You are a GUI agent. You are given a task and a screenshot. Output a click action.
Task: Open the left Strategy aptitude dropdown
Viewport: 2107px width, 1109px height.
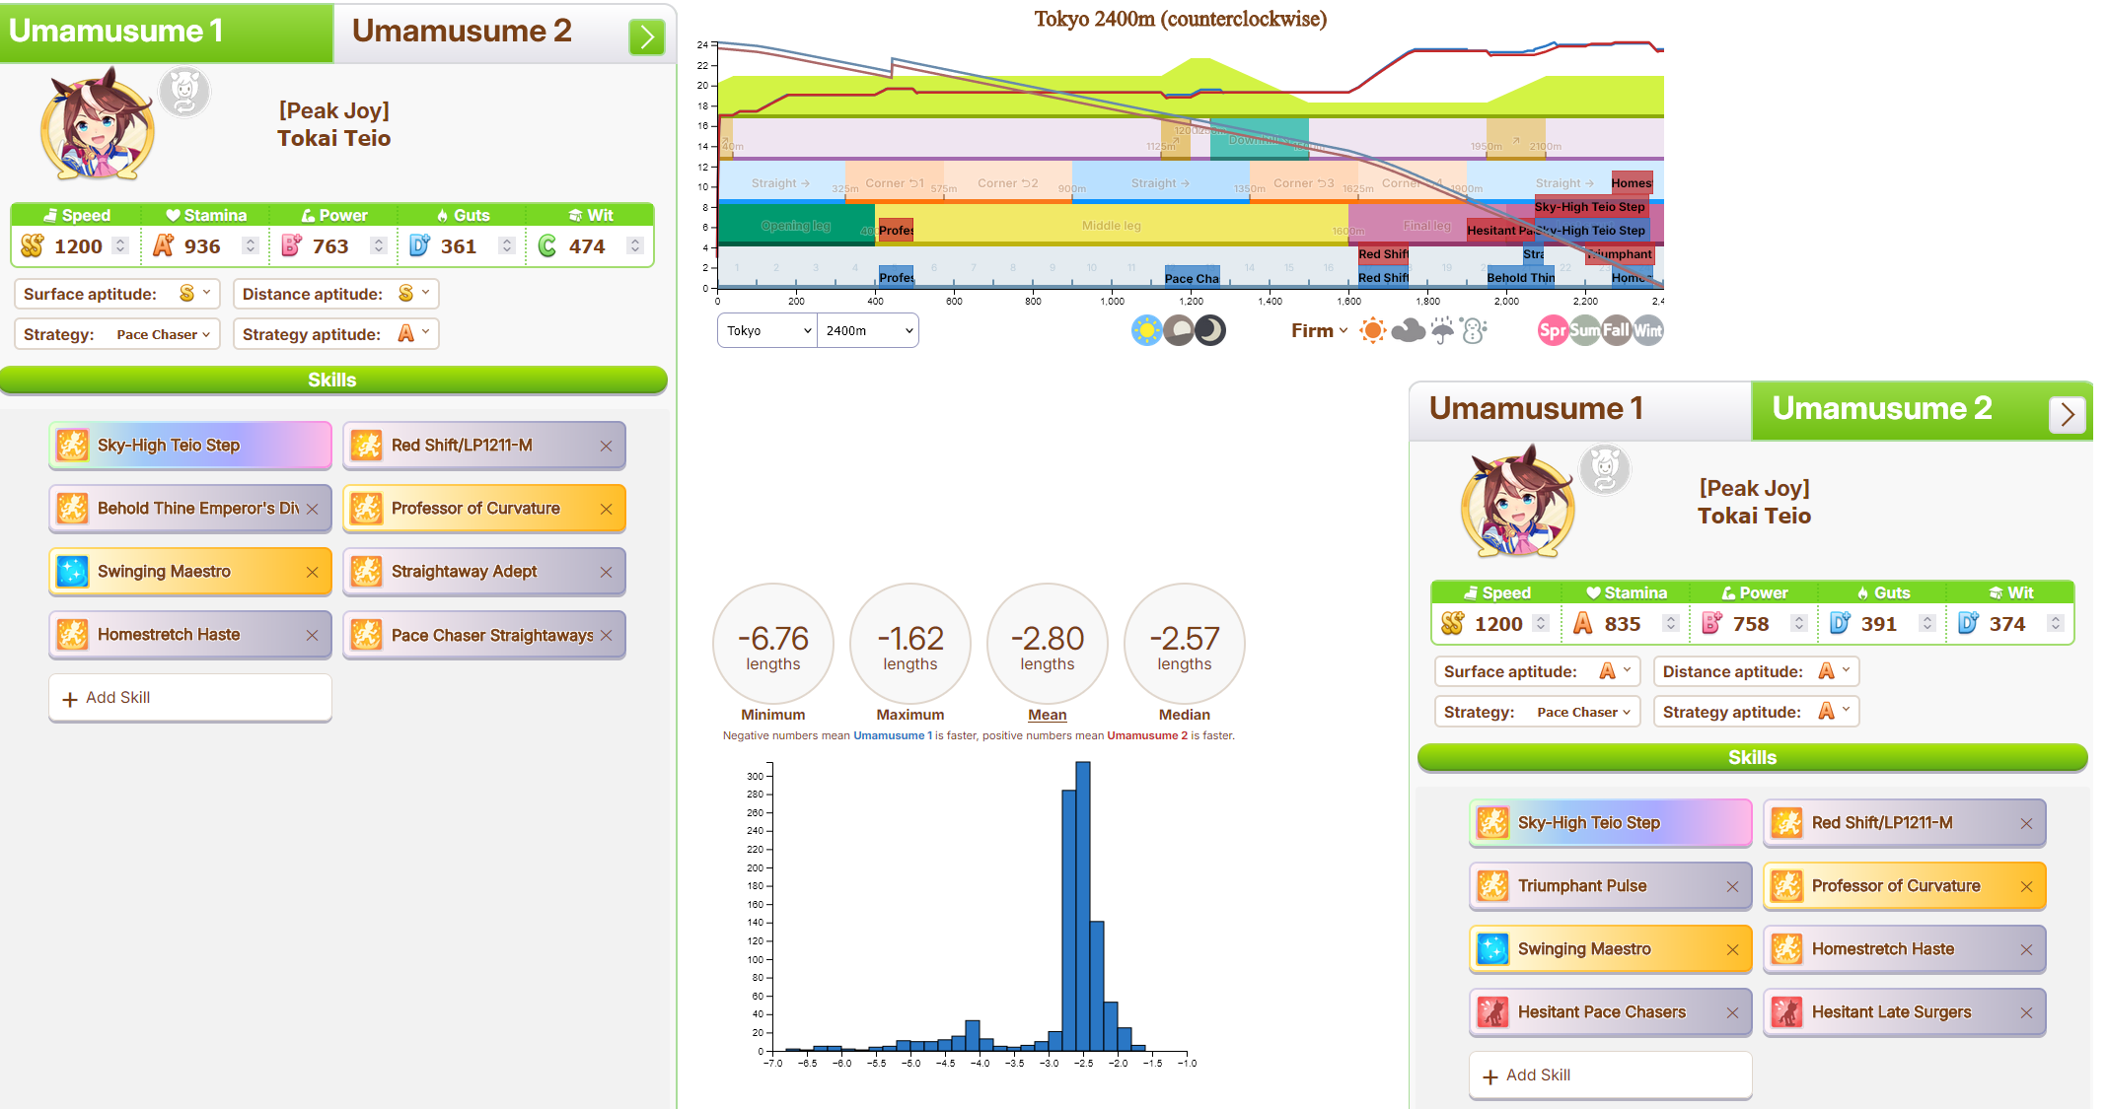click(414, 334)
